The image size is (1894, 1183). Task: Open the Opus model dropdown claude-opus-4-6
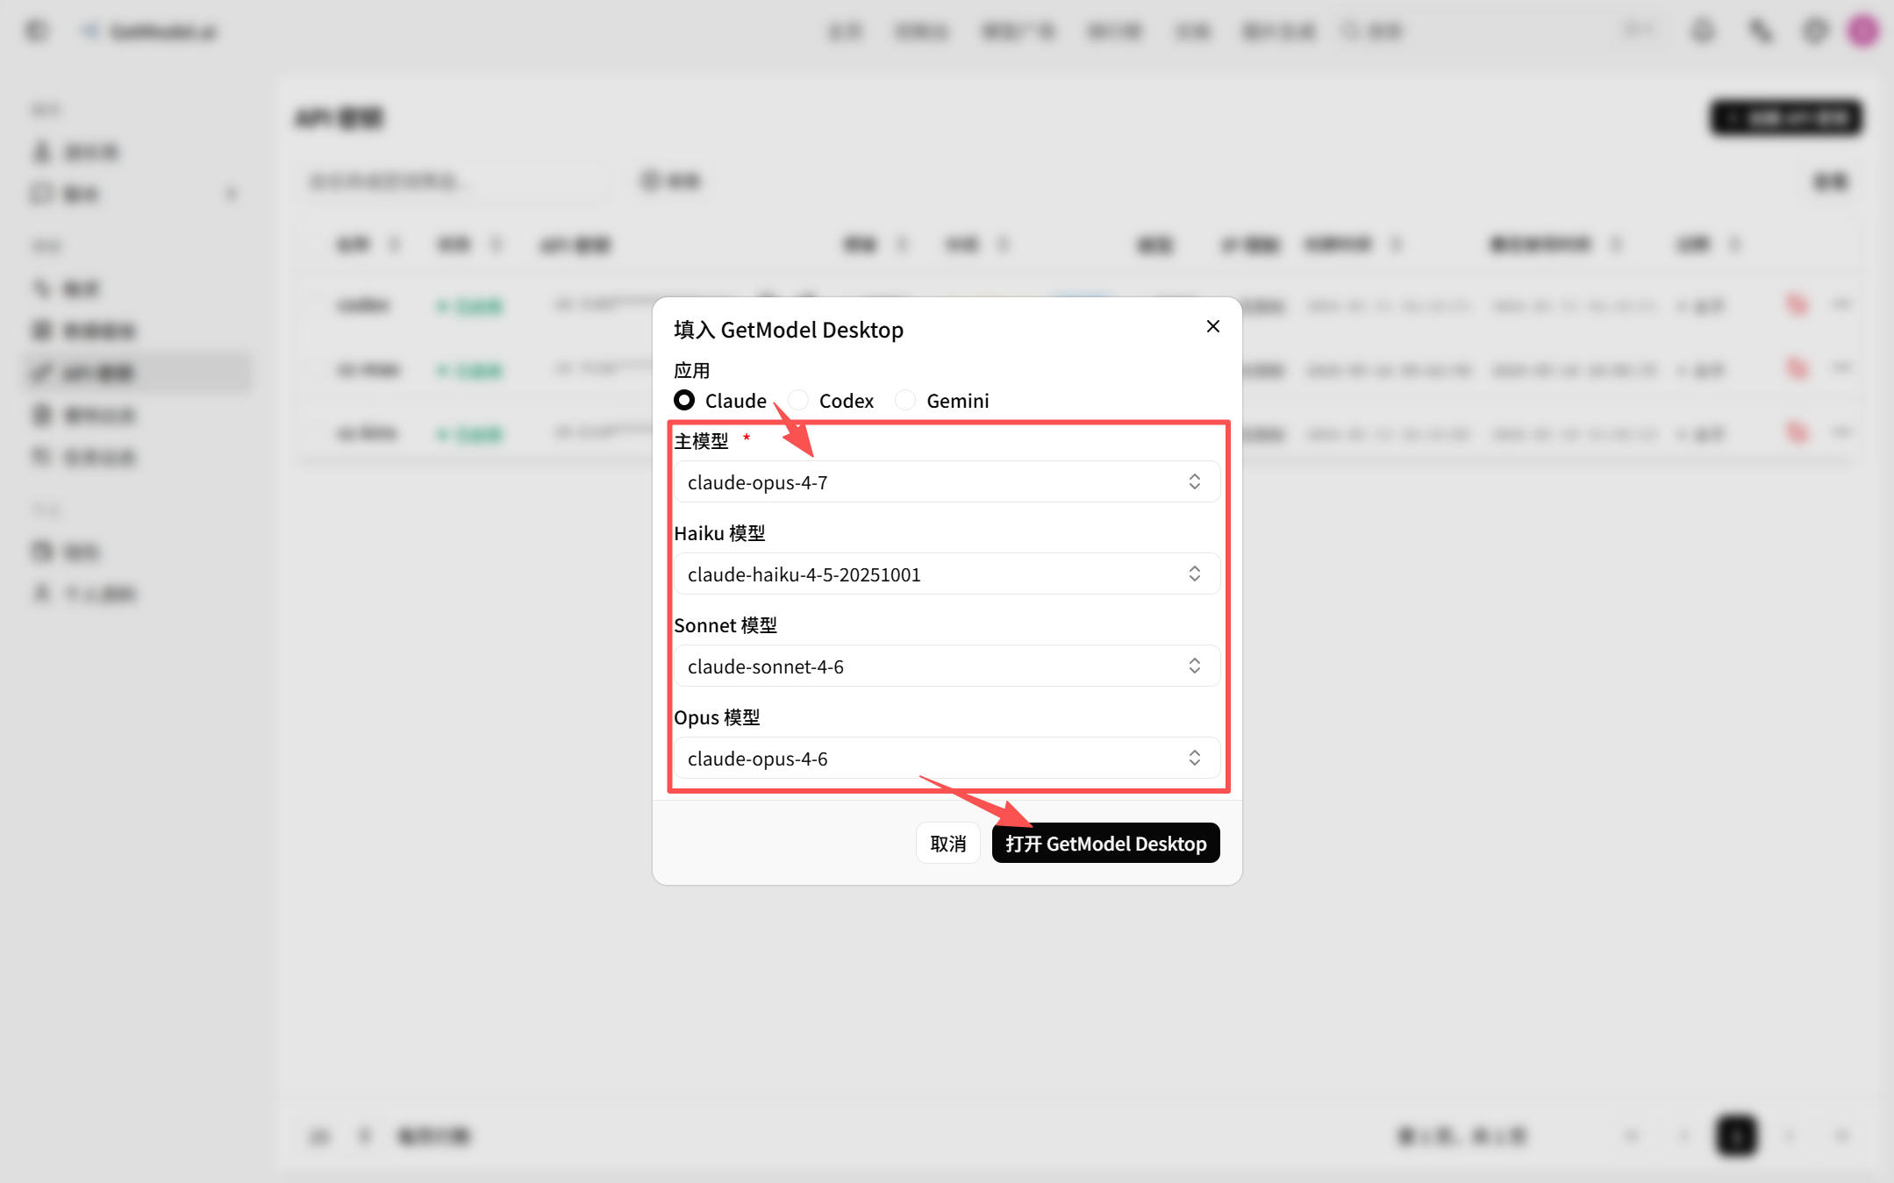point(947,758)
